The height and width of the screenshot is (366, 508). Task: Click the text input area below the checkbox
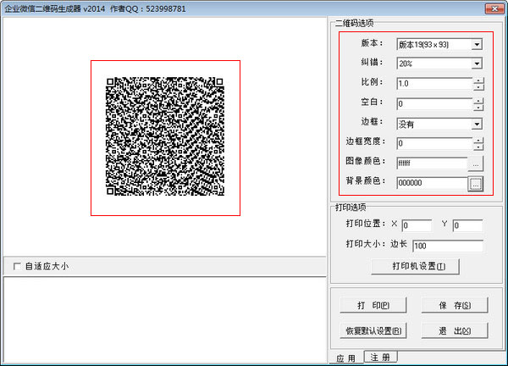164,320
